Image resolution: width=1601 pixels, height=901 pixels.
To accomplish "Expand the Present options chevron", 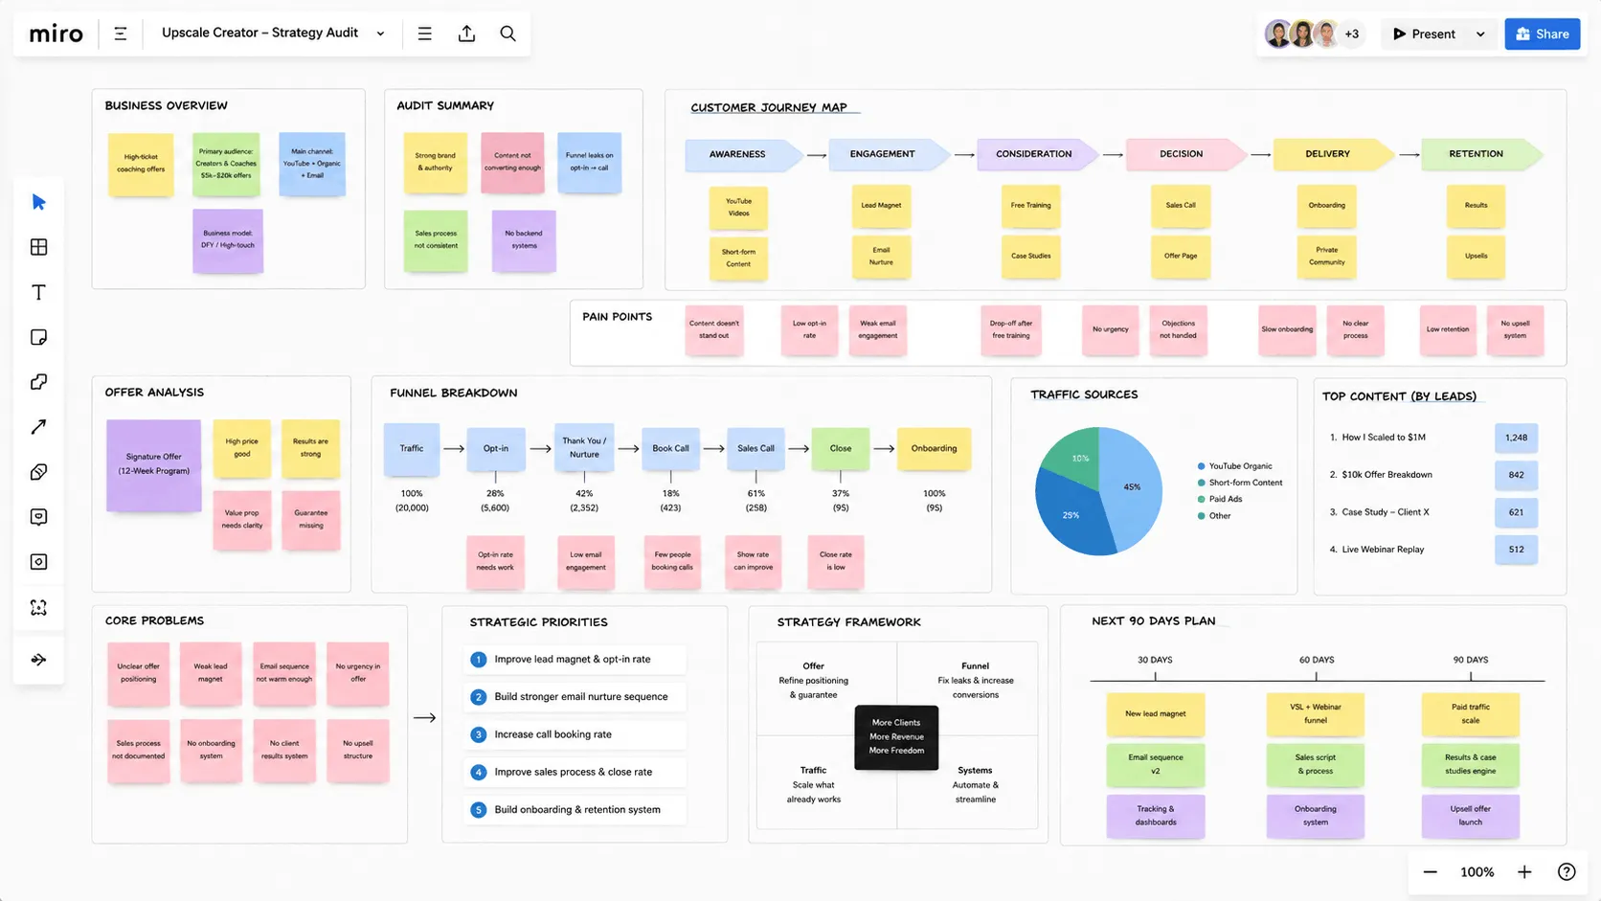I will pos(1480,34).
